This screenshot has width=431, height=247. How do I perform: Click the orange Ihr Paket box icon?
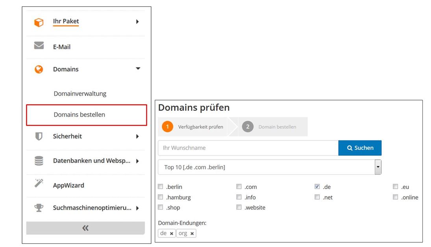click(x=39, y=22)
